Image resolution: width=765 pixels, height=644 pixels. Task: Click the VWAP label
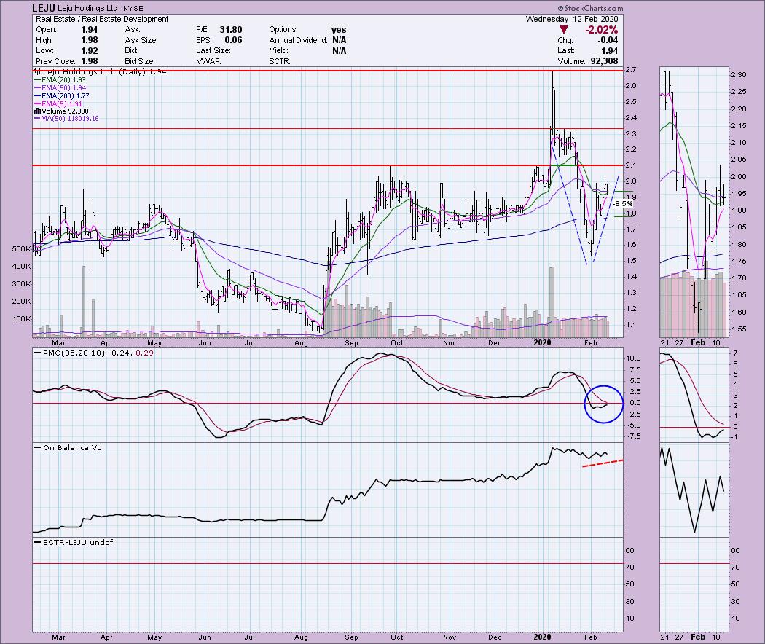pyautogui.click(x=209, y=61)
